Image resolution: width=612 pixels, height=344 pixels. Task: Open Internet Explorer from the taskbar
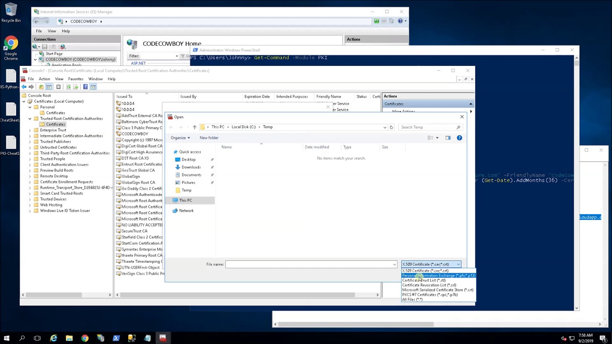tap(54, 338)
